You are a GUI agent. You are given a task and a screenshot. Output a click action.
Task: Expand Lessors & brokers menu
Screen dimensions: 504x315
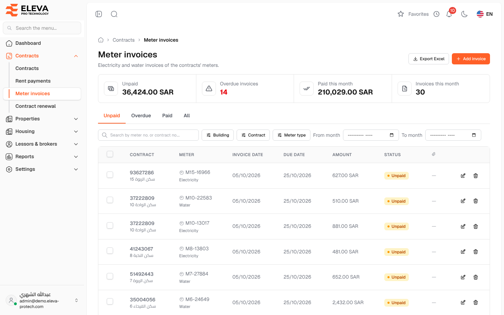click(x=42, y=144)
